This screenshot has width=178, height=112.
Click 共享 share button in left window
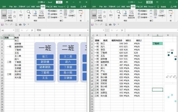(83, 7)
